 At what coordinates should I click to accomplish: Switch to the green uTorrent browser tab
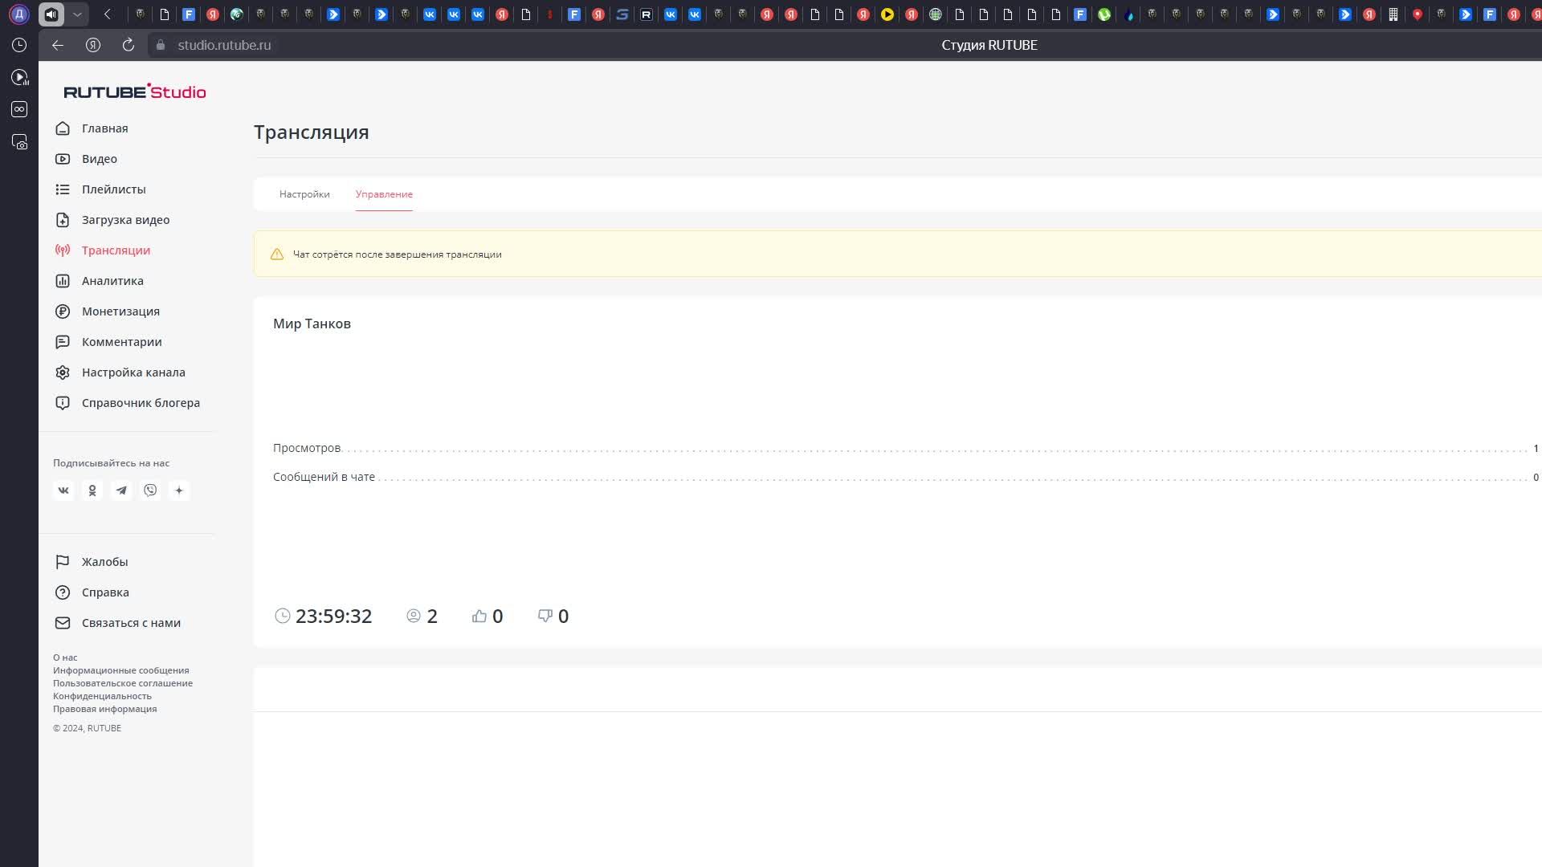pos(1104,14)
